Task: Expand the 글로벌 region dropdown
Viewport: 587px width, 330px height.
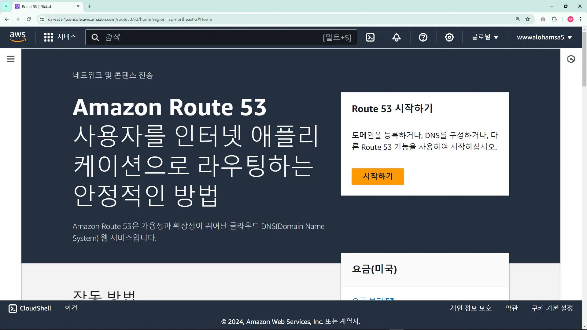Action: [485, 37]
